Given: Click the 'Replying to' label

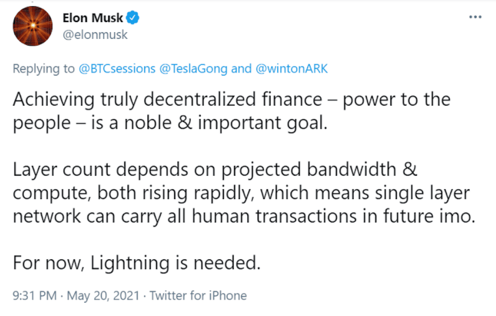Looking at the screenshot, I should [x=44, y=69].
